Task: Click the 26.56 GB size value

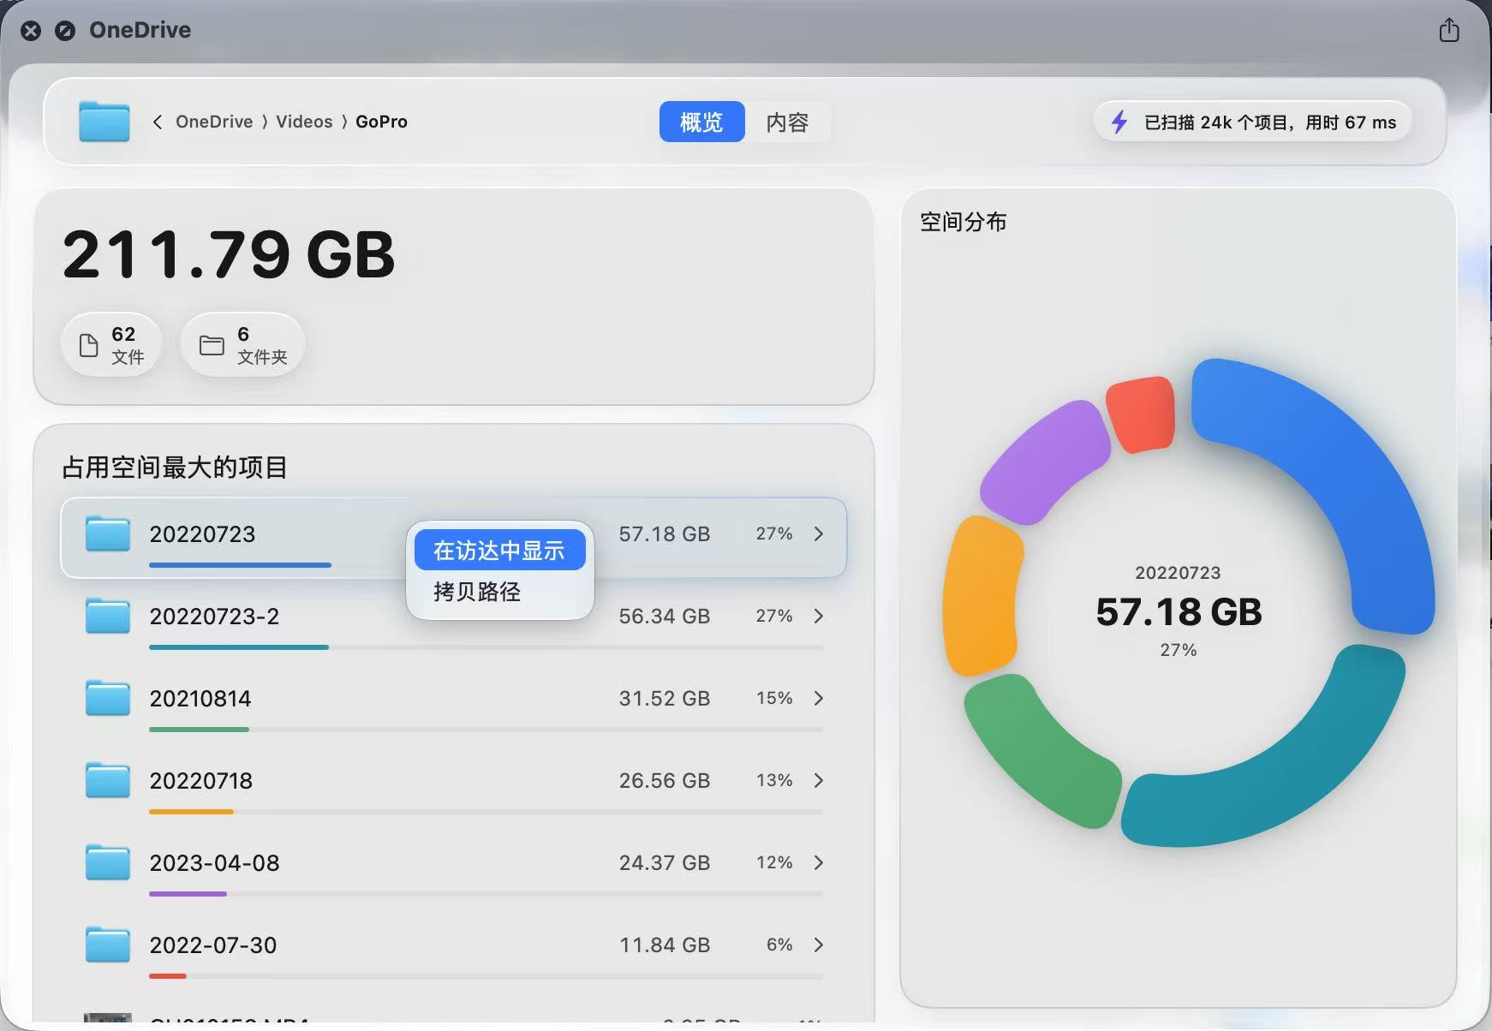Action: (x=665, y=781)
